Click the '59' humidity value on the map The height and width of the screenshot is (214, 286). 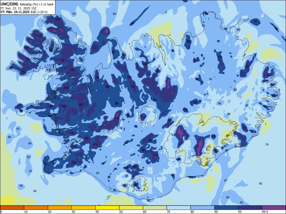[160, 47]
